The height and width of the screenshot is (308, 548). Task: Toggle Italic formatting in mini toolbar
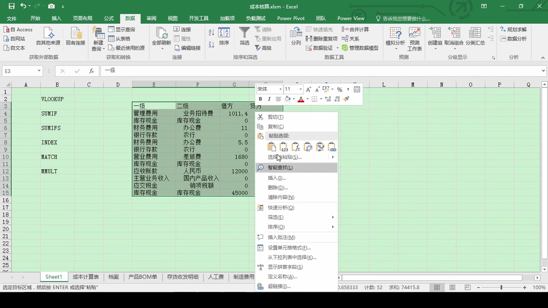pyautogui.click(x=269, y=99)
